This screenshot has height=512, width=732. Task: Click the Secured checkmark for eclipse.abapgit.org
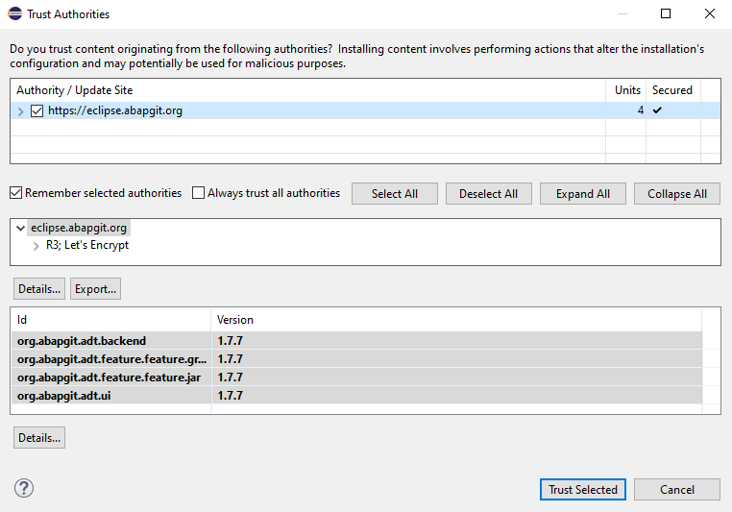click(x=657, y=110)
